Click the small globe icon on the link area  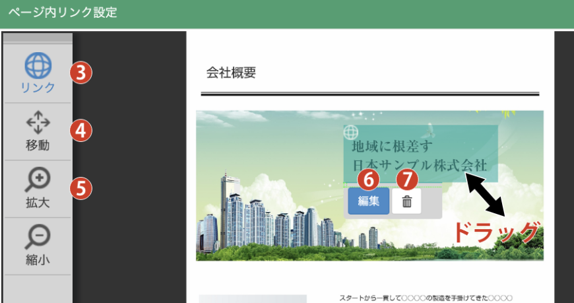click(351, 131)
